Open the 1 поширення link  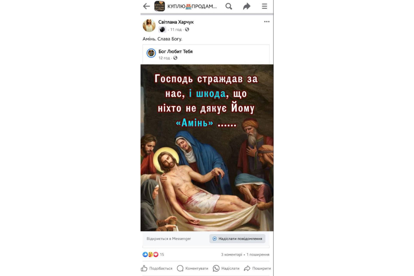point(258,255)
